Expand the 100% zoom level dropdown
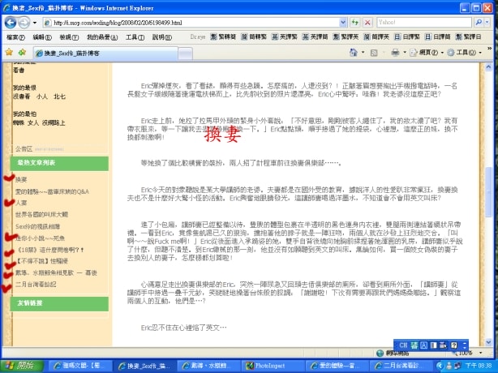 pyautogui.click(x=479, y=354)
